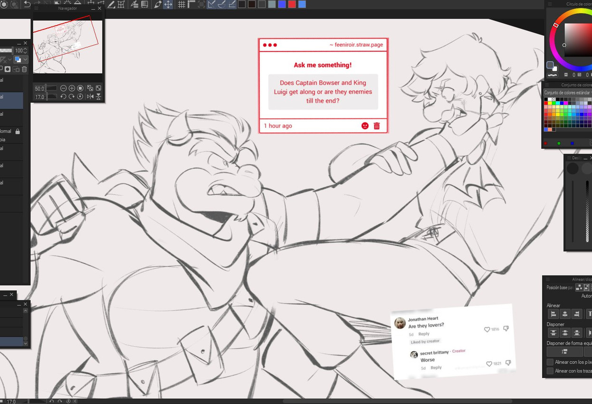Toggle the ruler display icon
Screen dimensions: 592x404
click(192, 4)
